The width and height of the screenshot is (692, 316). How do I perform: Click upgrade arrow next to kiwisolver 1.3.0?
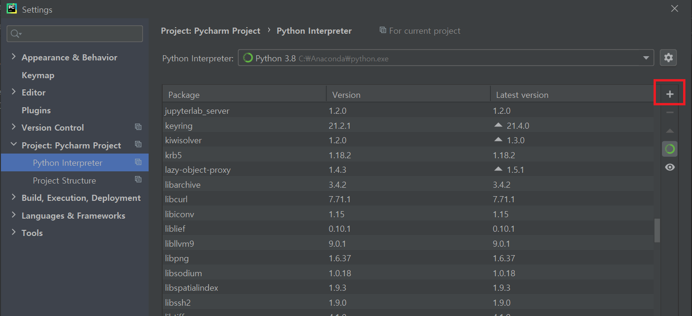pos(498,140)
